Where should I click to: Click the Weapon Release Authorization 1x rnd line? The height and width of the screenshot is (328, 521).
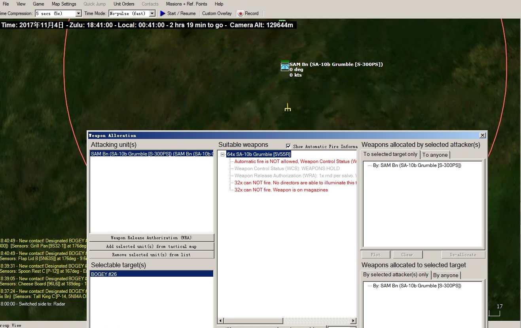pyautogui.click(x=296, y=176)
